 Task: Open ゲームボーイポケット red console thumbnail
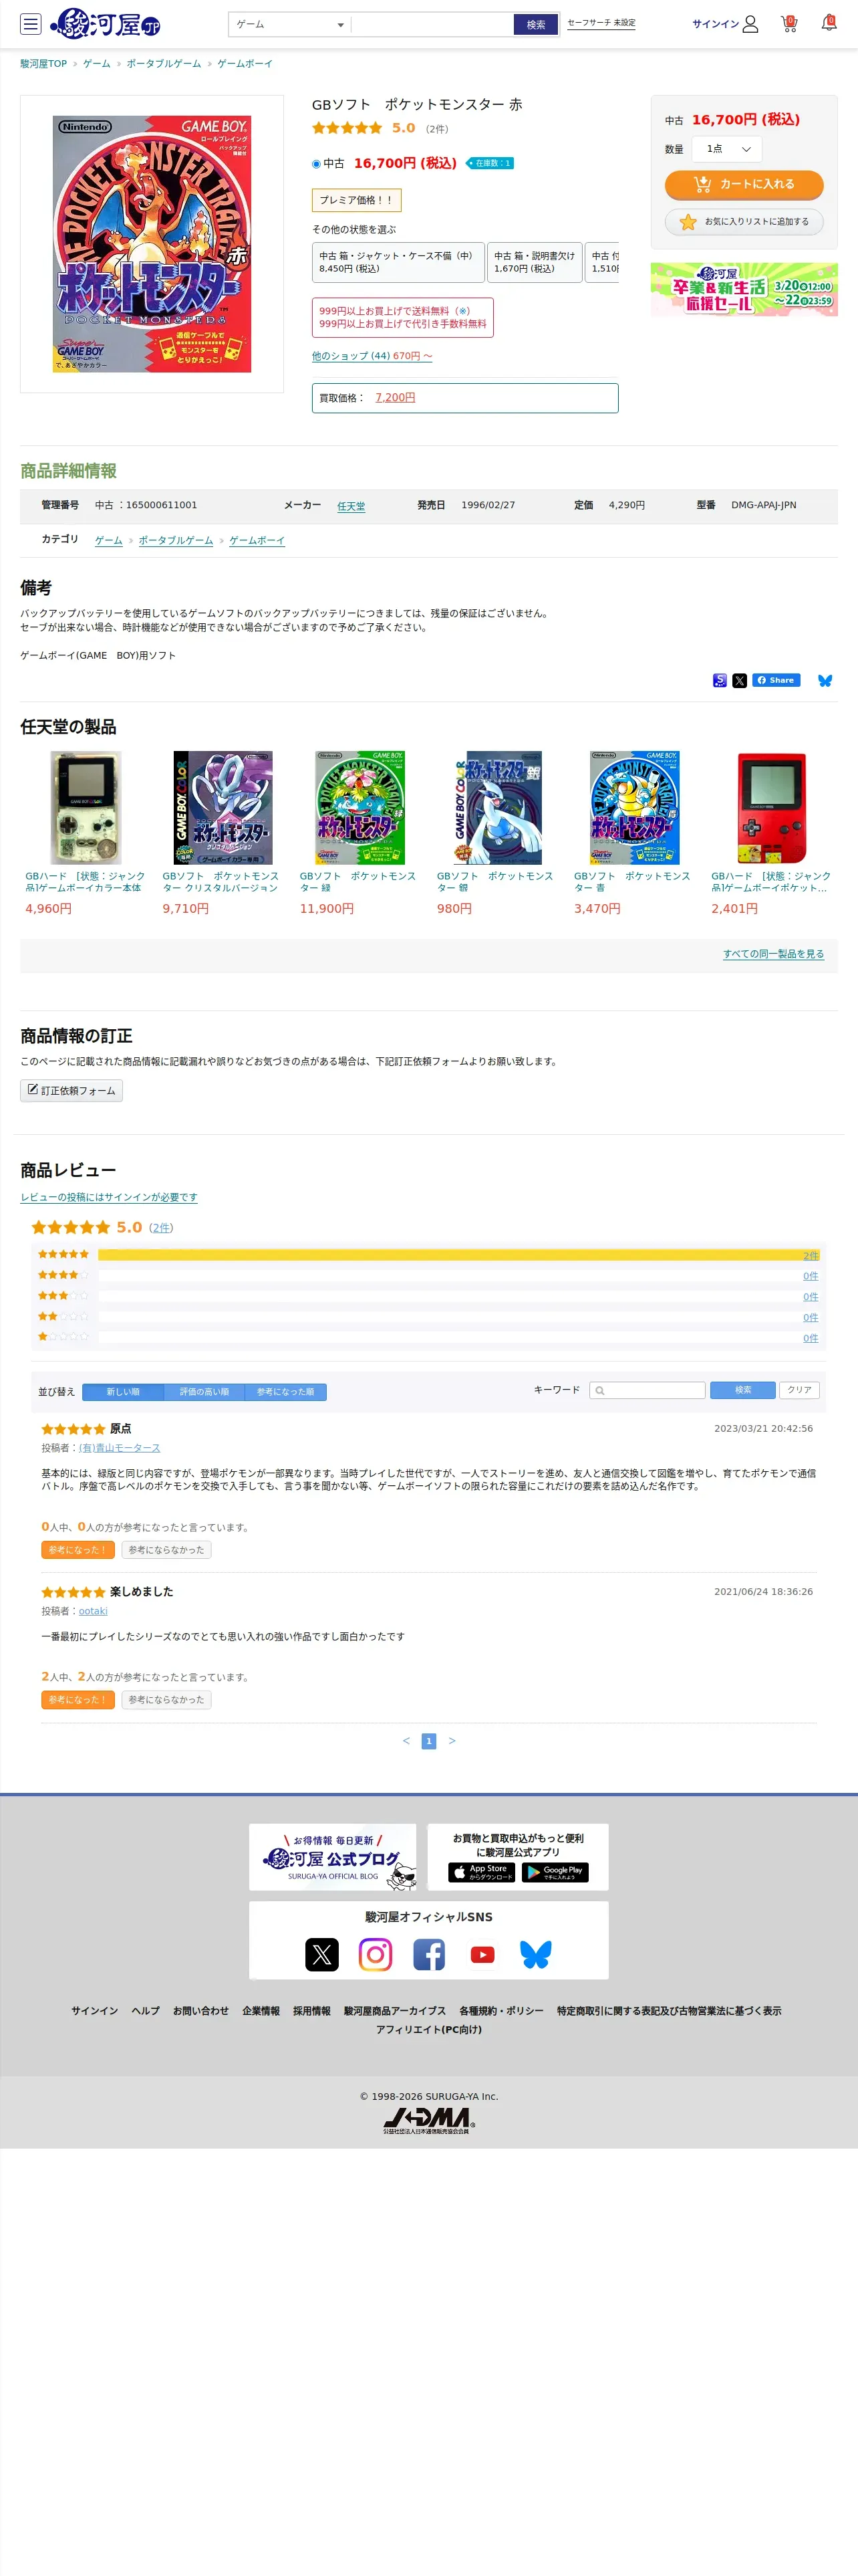pyautogui.click(x=771, y=808)
